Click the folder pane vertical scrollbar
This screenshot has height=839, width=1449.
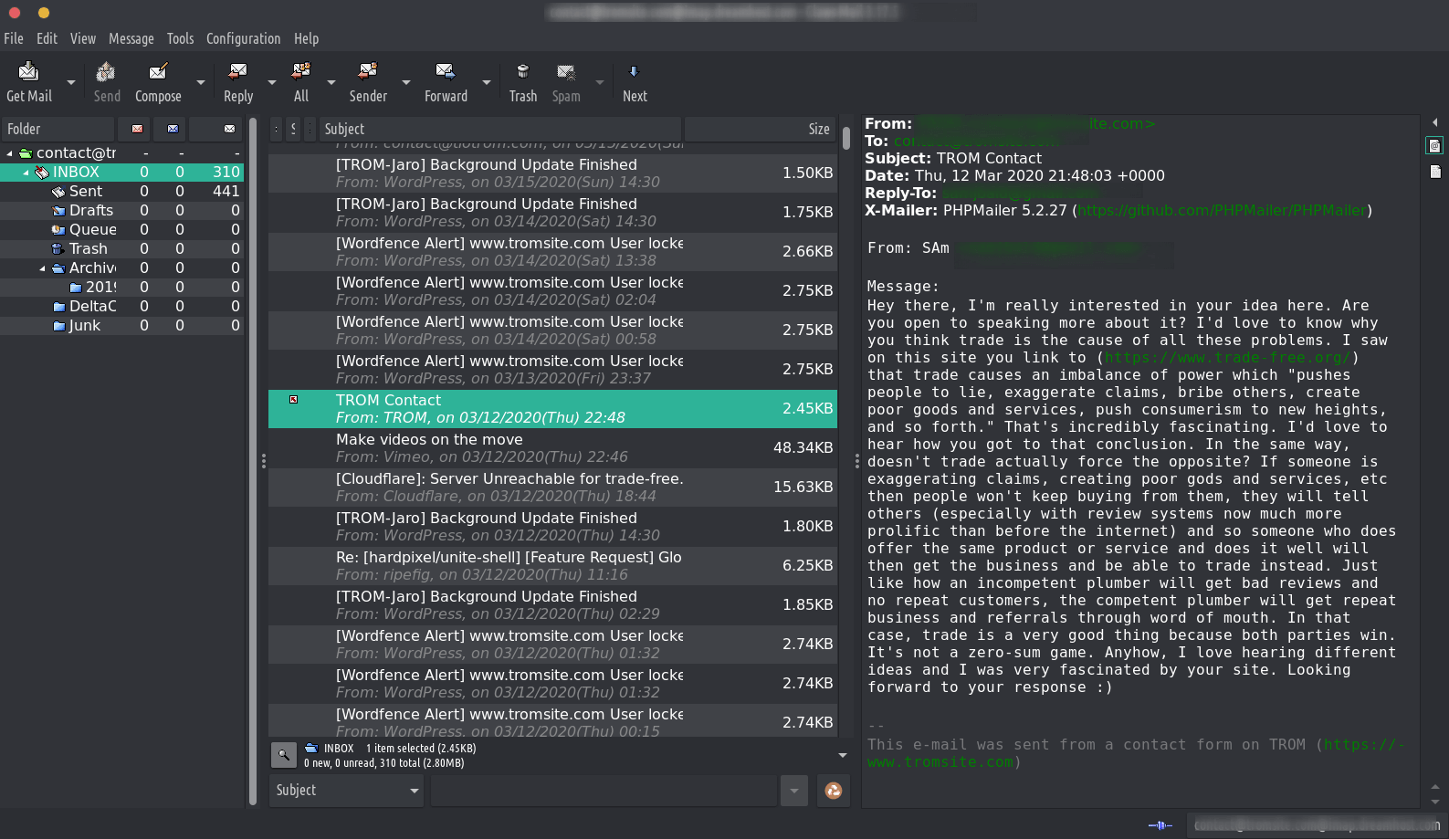[253, 461]
